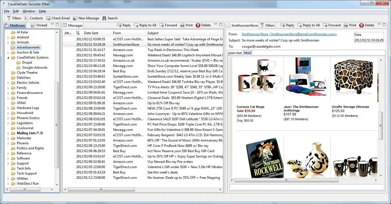Screen dimensions: 391x204
Task: Compose a New Message
Action: (86, 18)
